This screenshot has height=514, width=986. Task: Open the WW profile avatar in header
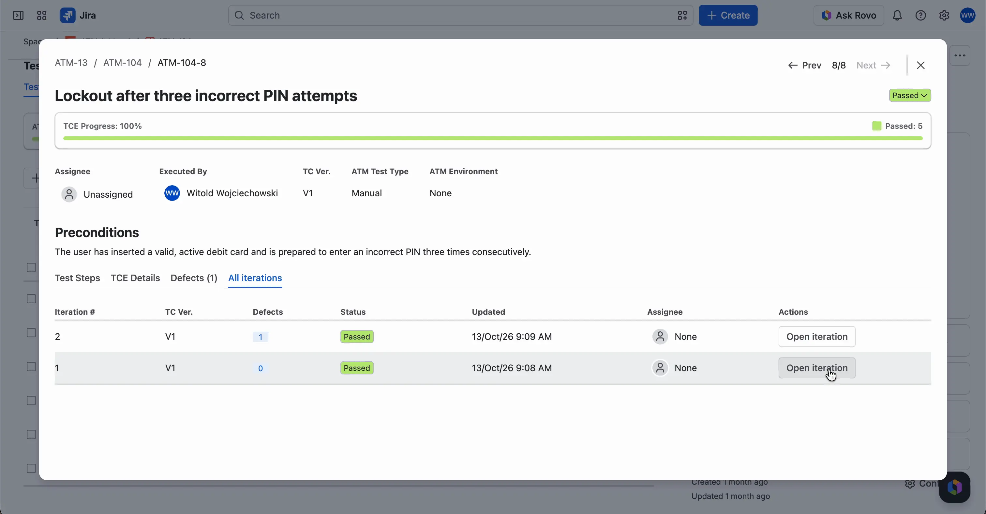click(x=968, y=15)
